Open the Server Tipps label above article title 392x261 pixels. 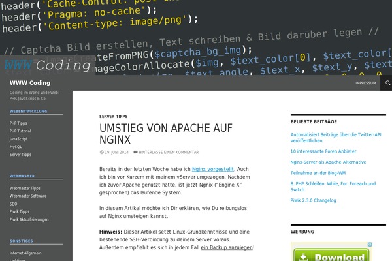click(x=114, y=117)
